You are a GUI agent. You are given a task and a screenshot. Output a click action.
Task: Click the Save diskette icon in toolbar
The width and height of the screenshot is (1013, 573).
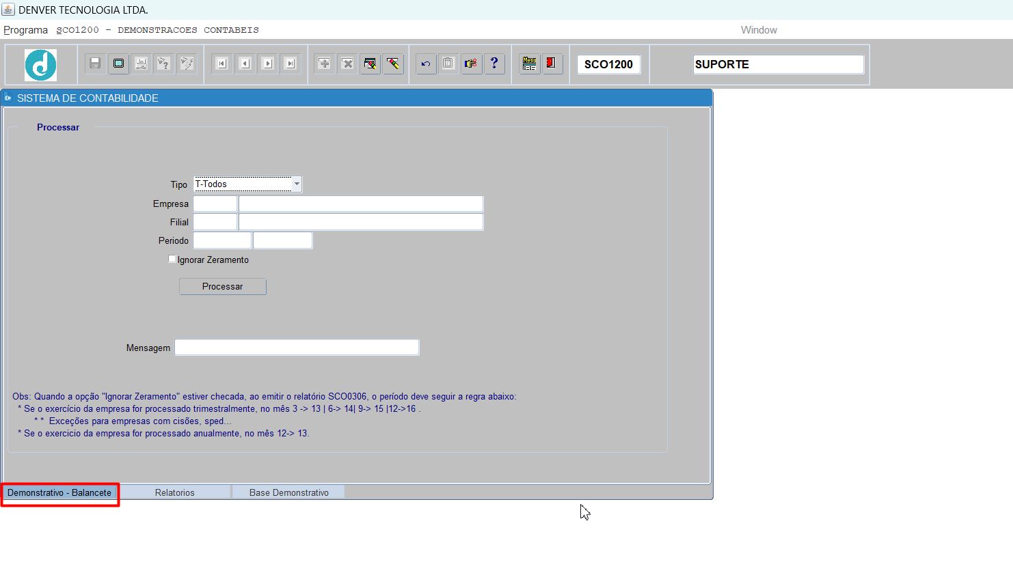(95, 64)
